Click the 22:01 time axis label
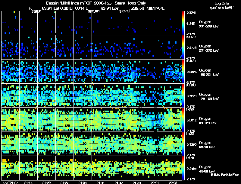 coord(155,182)
